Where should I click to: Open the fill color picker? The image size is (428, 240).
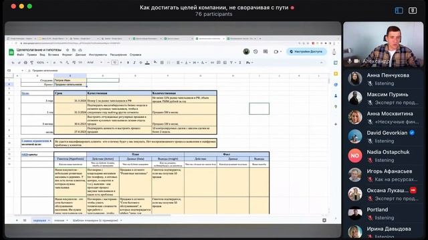155,63
